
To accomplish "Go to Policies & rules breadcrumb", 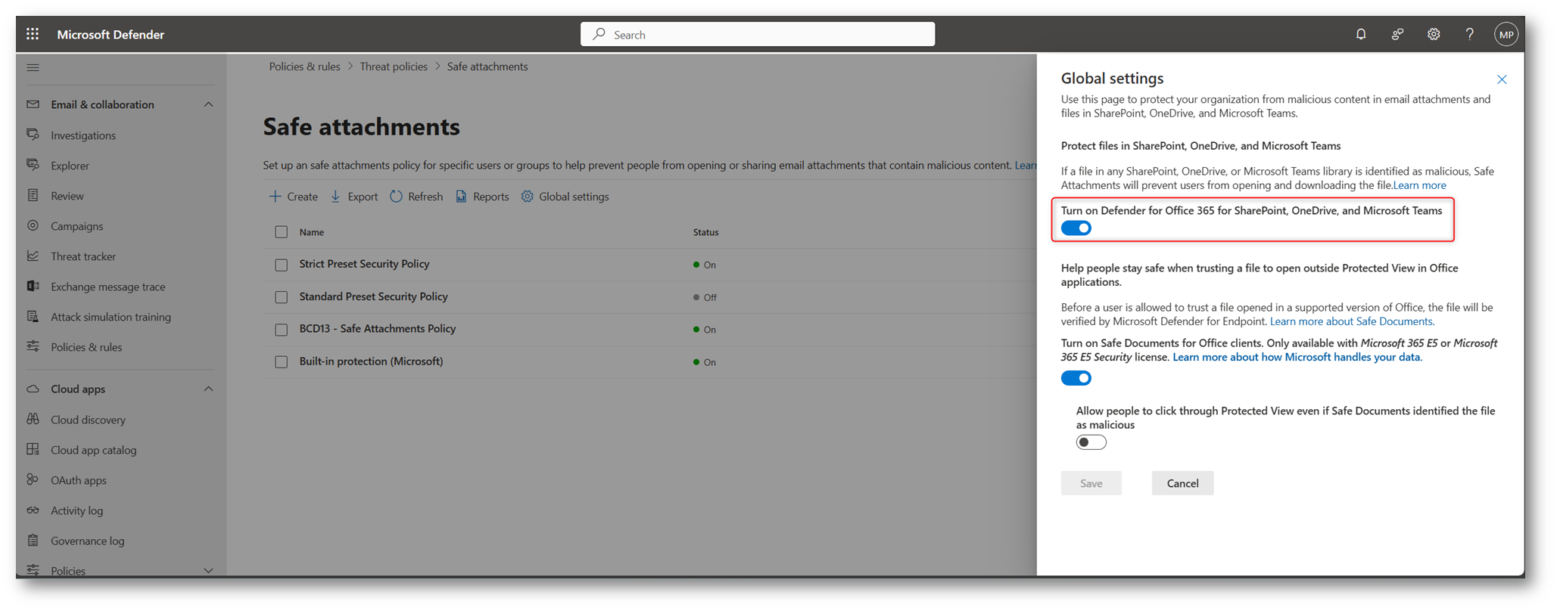I will 304,67.
